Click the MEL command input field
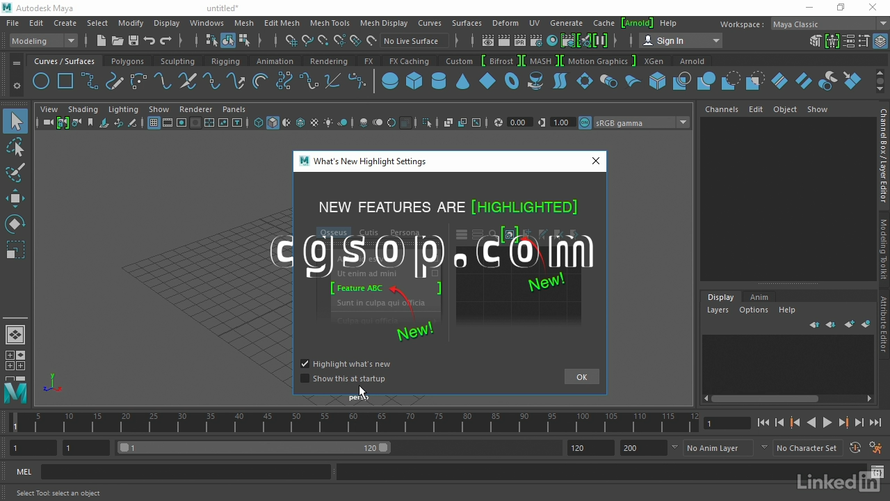This screenshot has width=890, height=501. (186, 472)
